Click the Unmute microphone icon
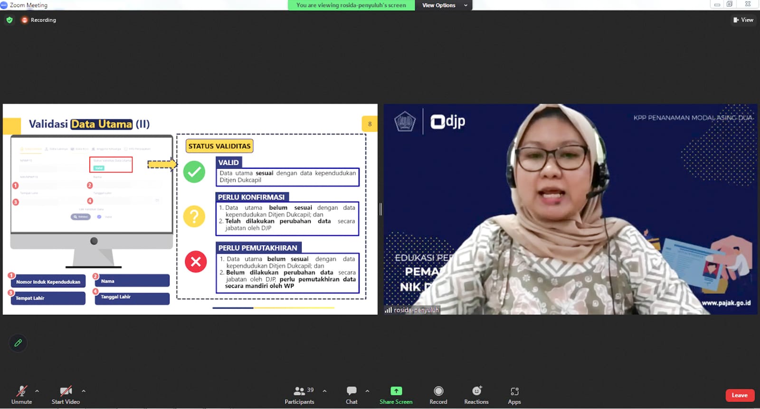The image size is (760, 409). click(21, 391)
